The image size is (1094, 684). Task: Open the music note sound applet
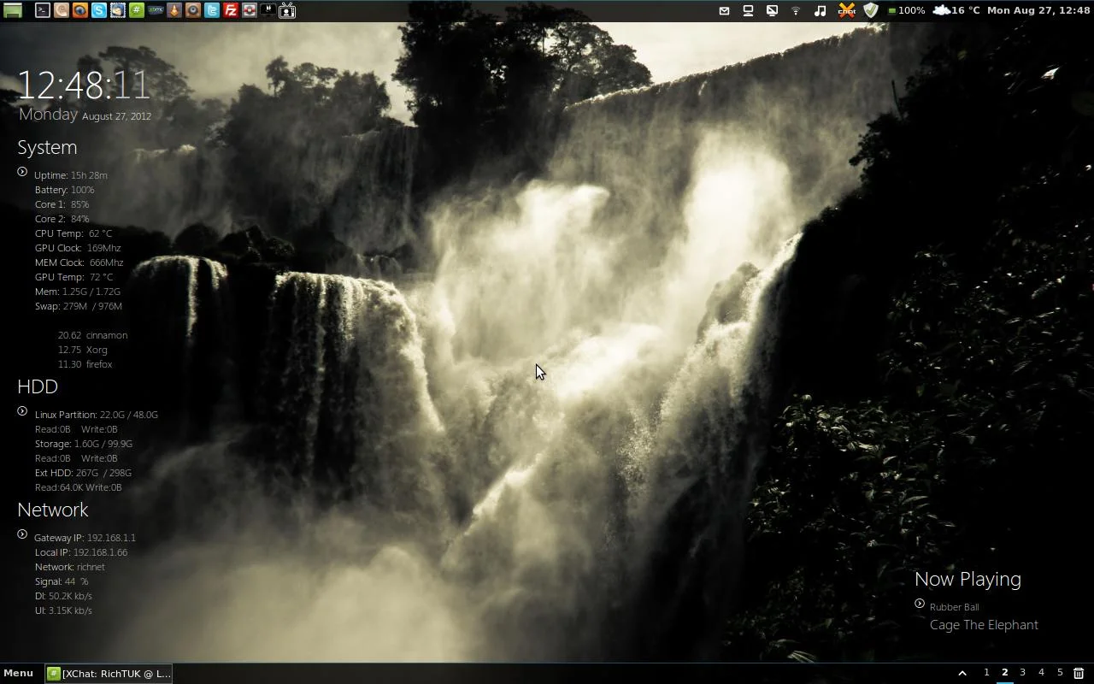(x=820, y=10)
